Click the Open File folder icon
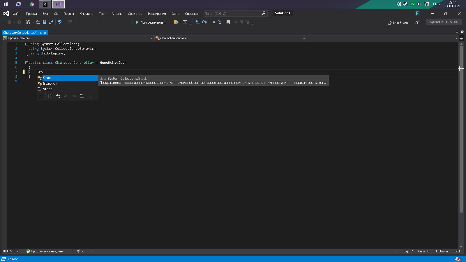 click(x=38, y=22)
